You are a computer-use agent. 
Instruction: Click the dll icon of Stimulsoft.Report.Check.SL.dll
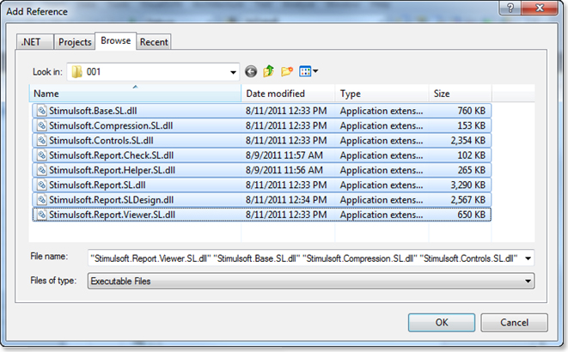41,155
